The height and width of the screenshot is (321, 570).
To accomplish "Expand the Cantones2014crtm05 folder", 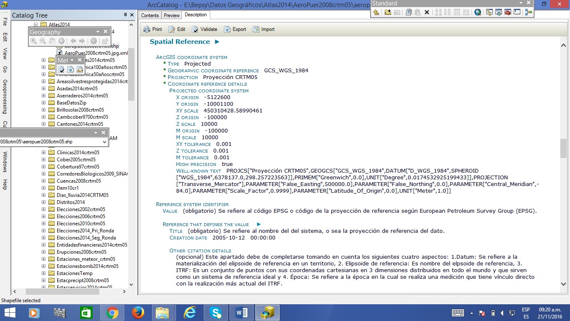I will tap(43, 124).
